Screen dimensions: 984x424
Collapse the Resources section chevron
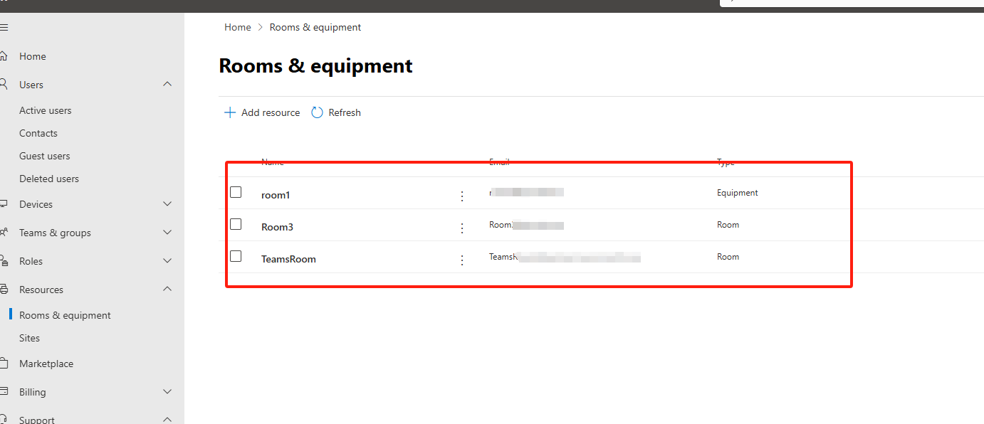167,289
